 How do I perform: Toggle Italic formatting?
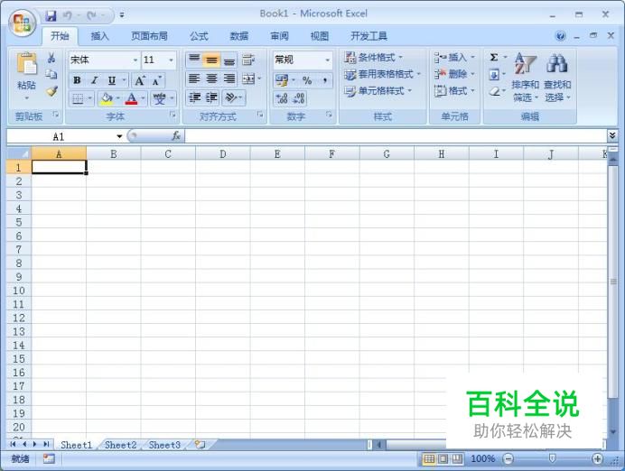pos(95,81)
